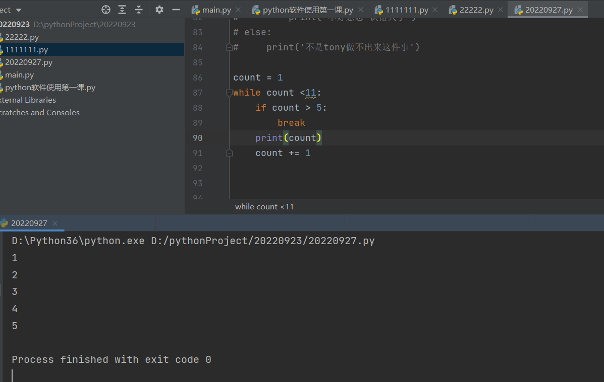
Task: Close the python软件使用第一课.py tab
Action: tap(361, 10)
